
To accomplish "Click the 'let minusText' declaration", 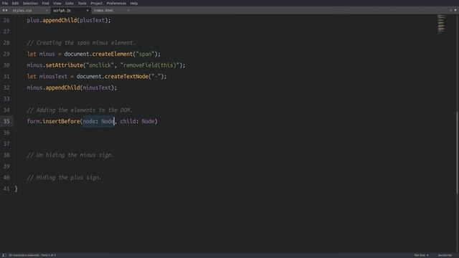I will coord(47,77).
